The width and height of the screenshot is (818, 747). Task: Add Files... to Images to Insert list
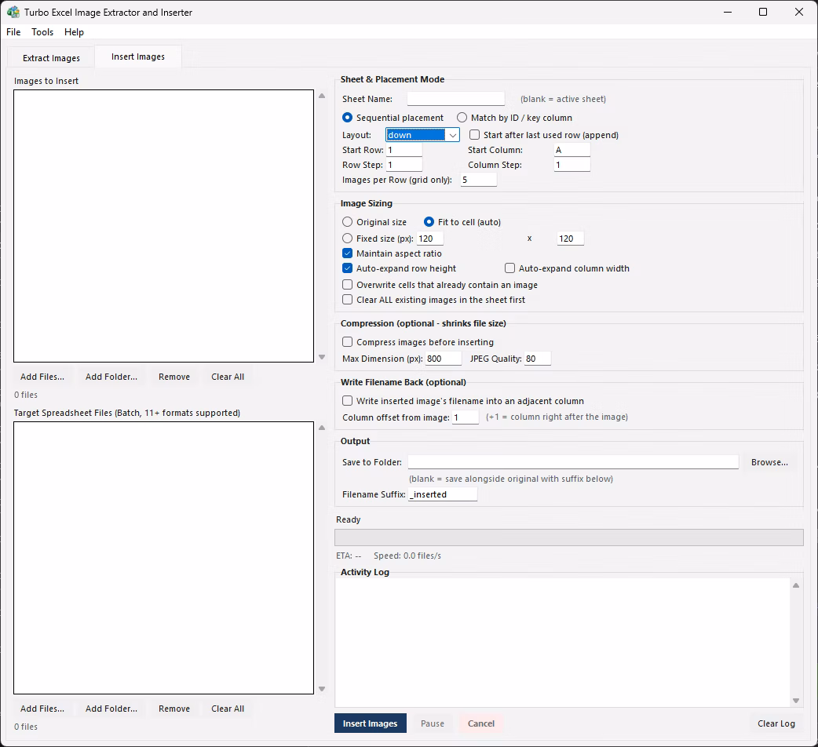tap(42, 377)
